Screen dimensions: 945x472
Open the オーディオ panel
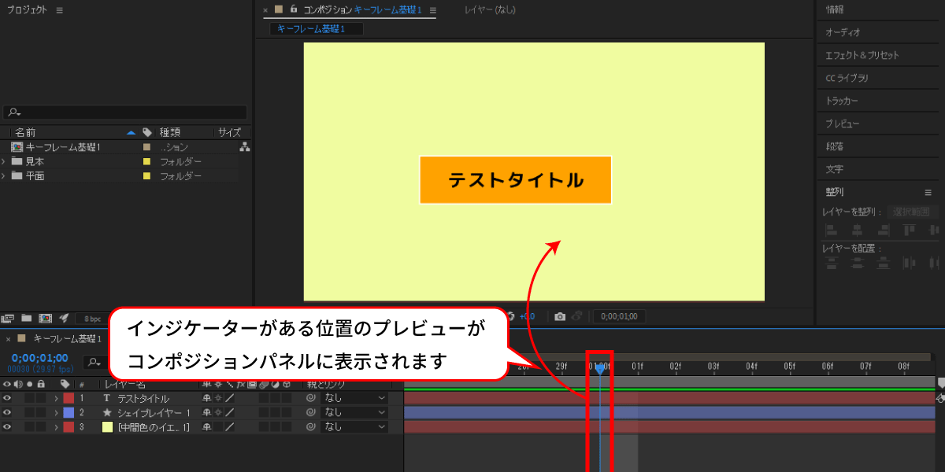(x=843, y=32)
